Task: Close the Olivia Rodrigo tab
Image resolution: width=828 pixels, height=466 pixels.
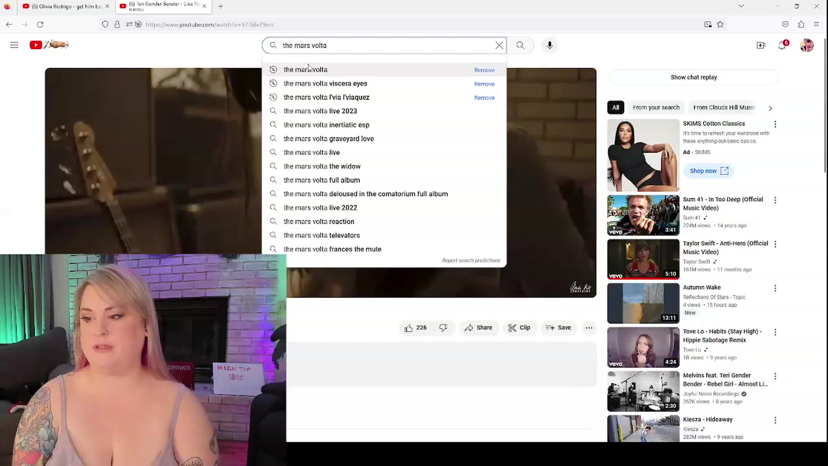Action: [x=107, y=6]
